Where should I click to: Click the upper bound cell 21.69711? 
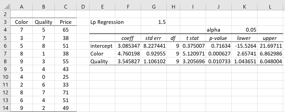tap(270, 46)
